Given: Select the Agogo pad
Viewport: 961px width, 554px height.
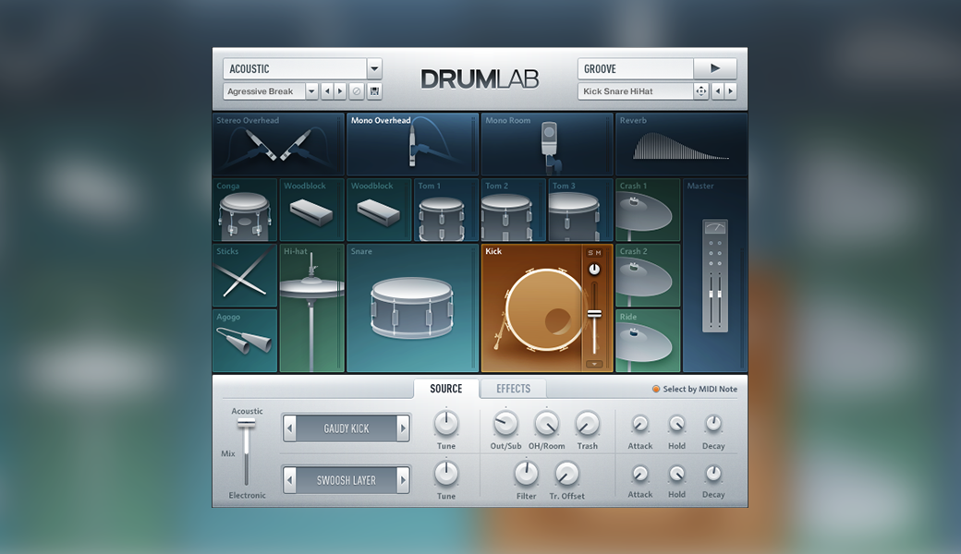Looking at the screenshot, I should 245,341.
